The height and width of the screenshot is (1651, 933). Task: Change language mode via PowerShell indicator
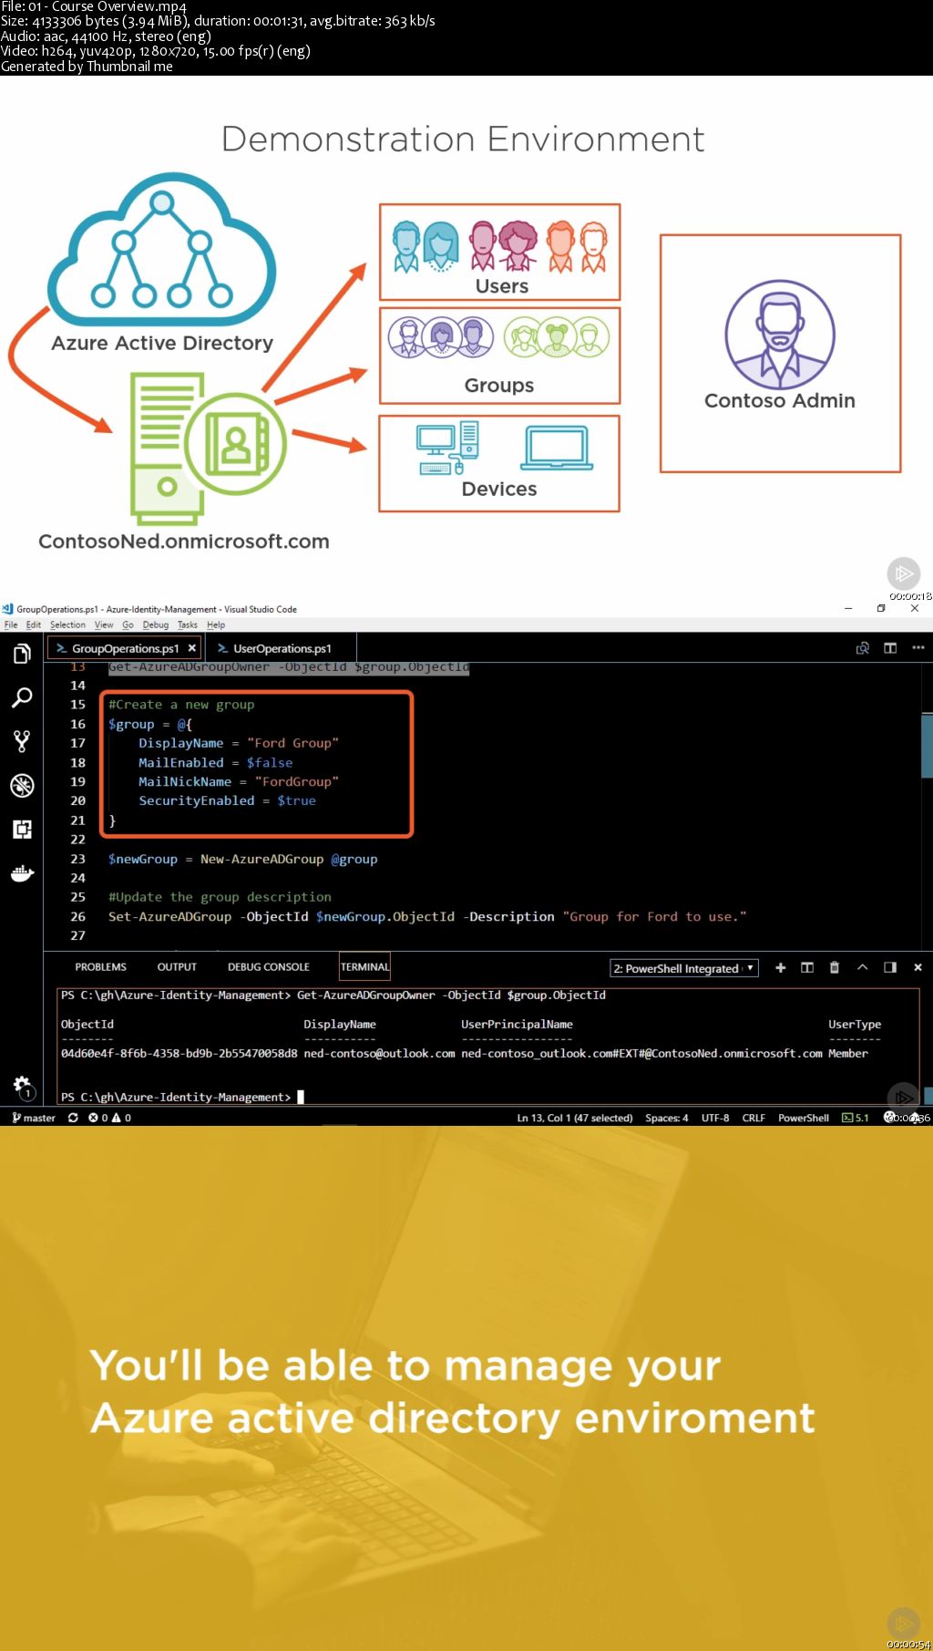(804, 1118)
